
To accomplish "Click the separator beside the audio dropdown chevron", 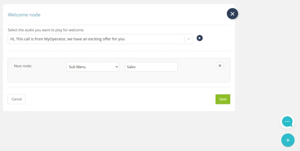I will tap(184, 39).
